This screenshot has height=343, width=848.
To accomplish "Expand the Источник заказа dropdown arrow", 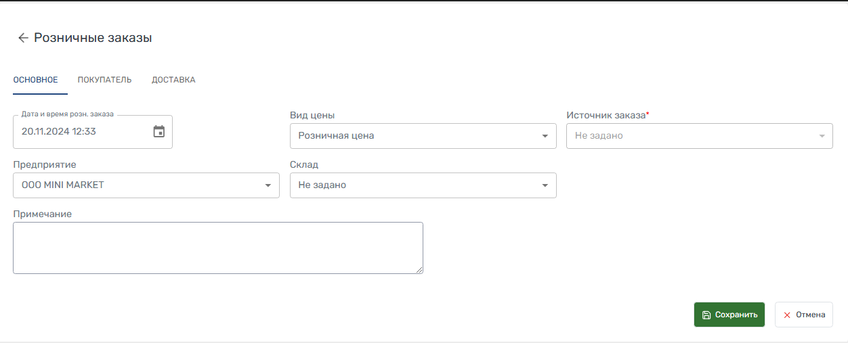I will [822, 136].
